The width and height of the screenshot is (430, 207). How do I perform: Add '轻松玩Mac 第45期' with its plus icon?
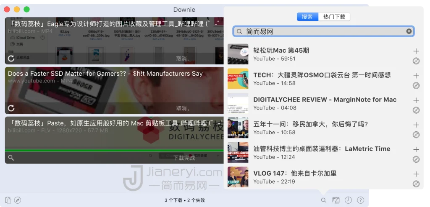click(x=416, y=51)
